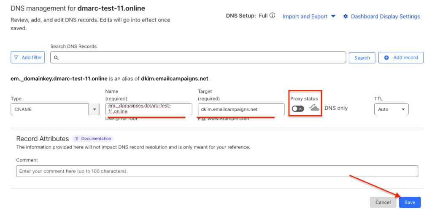Focus the Name field with em._domainkey value

tap(148, 109)
